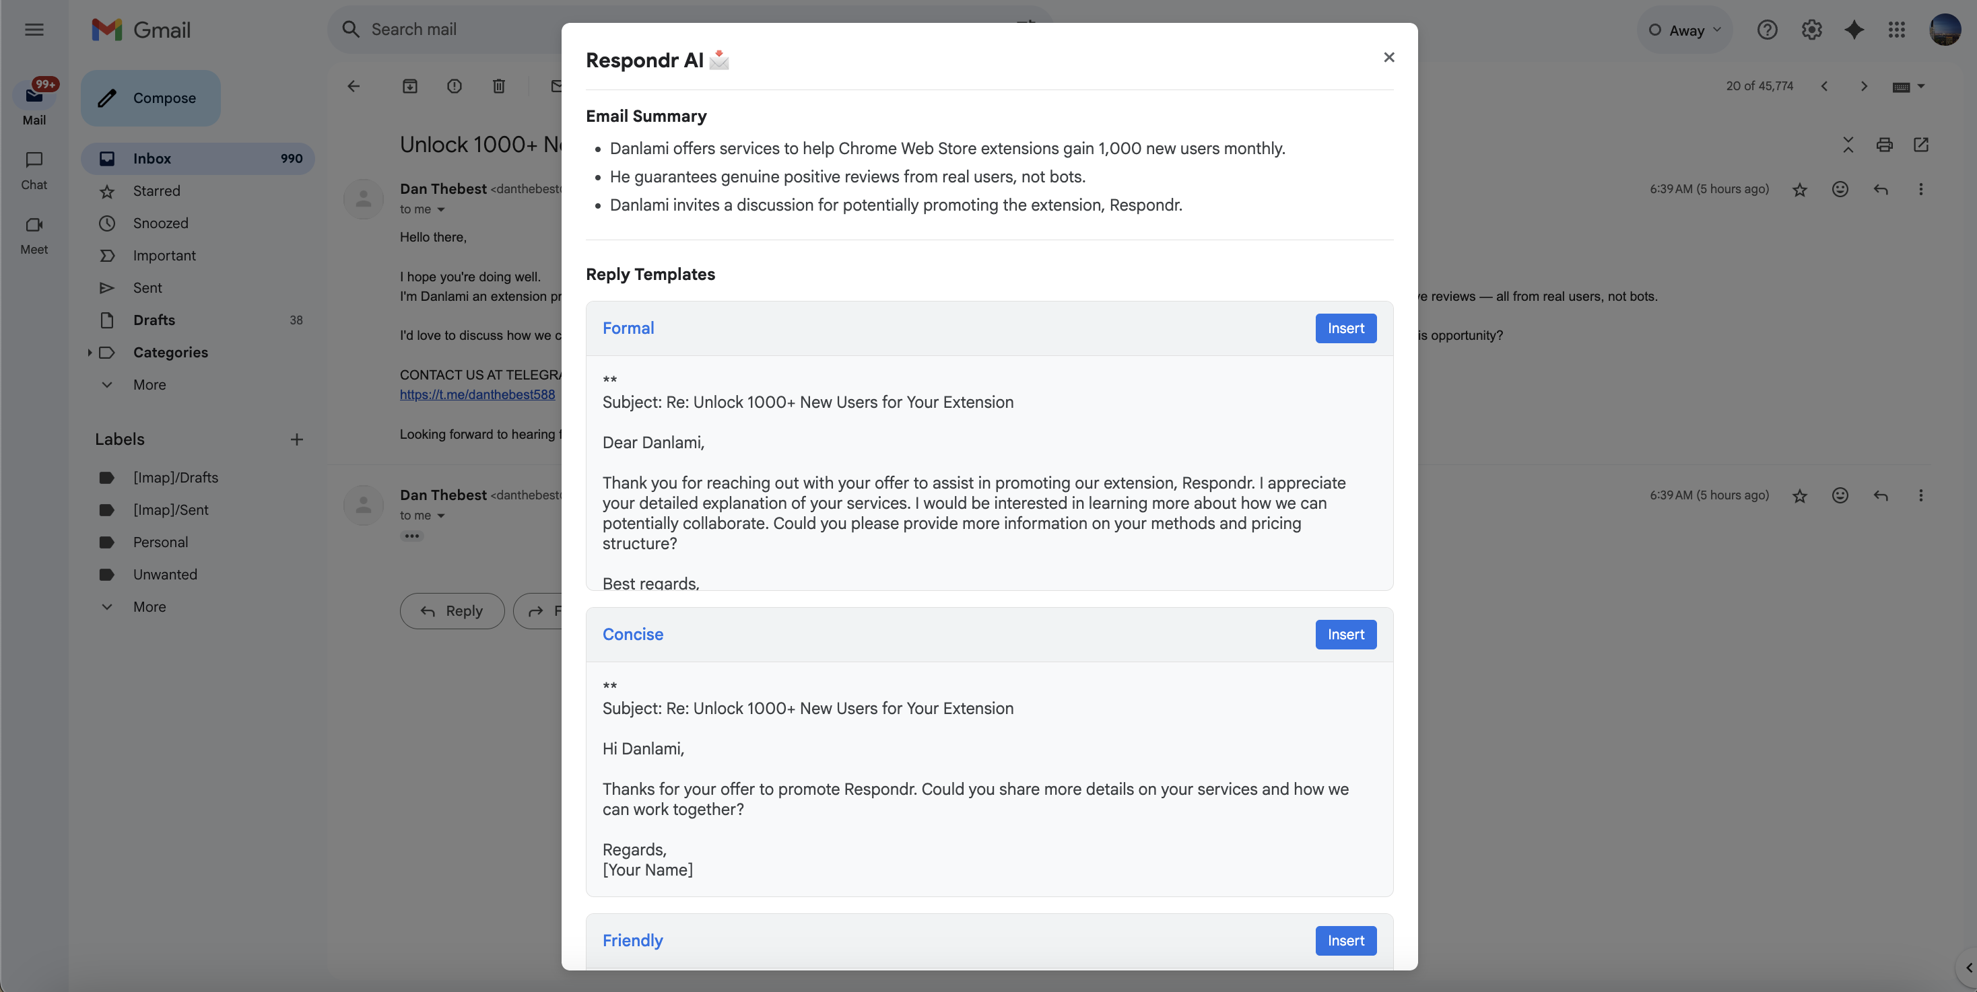
Task: Insert the Concise reply template
Action: (x=1345, y=635)
